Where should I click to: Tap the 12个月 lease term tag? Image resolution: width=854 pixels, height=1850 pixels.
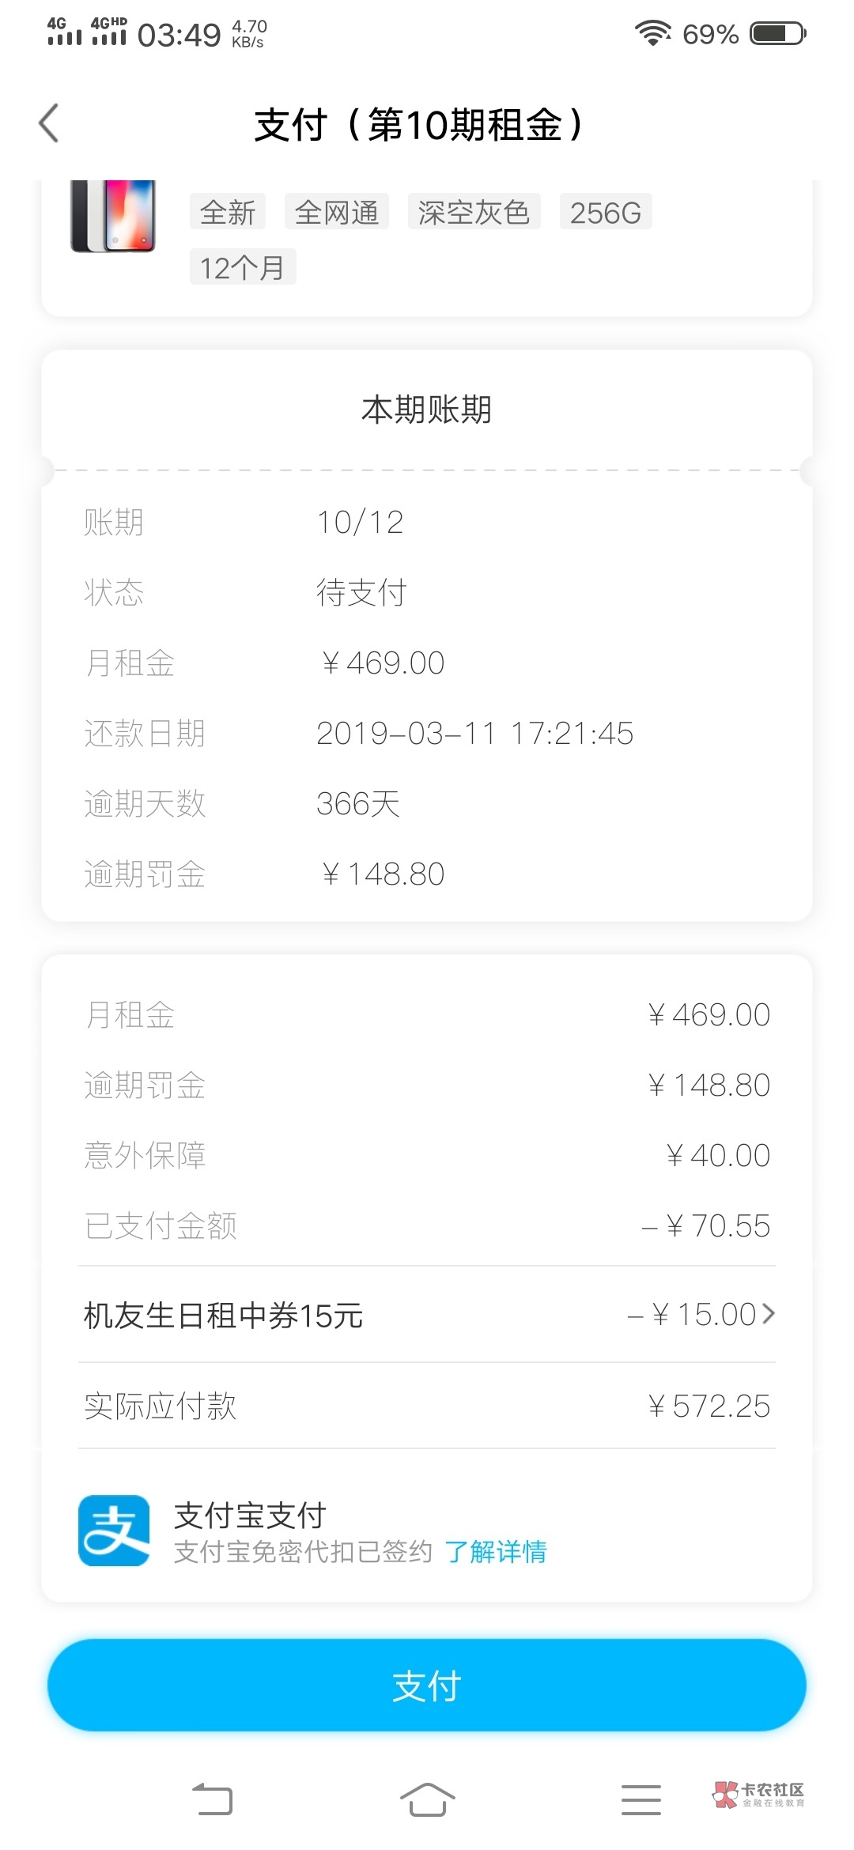tap(242, 267)
